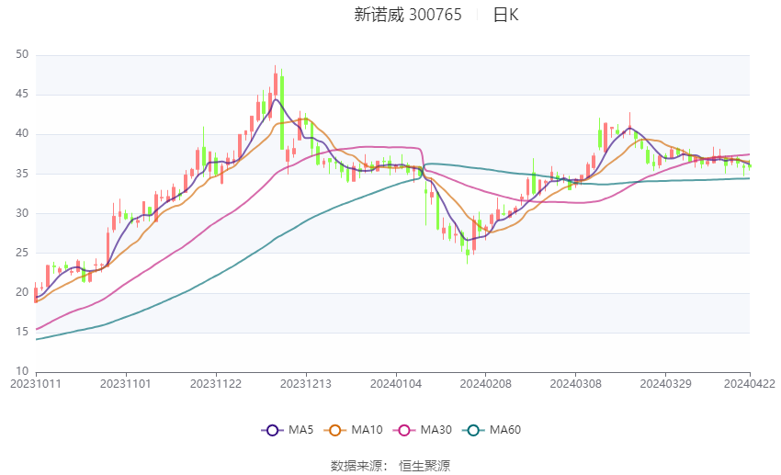This screenshot has height=475, width=781.
Task: Toggle the MA60 legend marker
Action: (473, 430)
